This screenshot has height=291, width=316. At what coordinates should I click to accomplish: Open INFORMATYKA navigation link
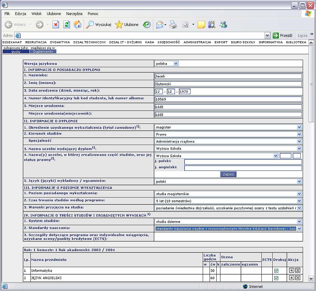(x=271, y=42)
